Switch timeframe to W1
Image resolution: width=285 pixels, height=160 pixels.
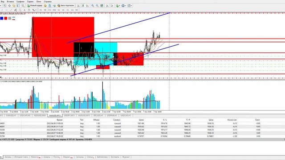point(72,10)
